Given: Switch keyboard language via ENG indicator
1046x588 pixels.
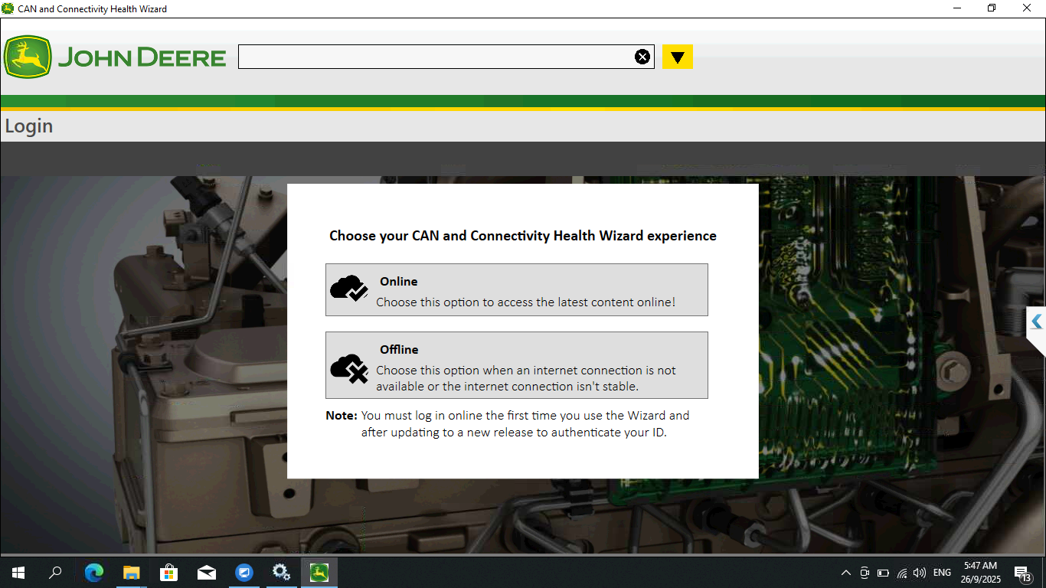Looking at the screenshot, I should click(x=941, y=572).
